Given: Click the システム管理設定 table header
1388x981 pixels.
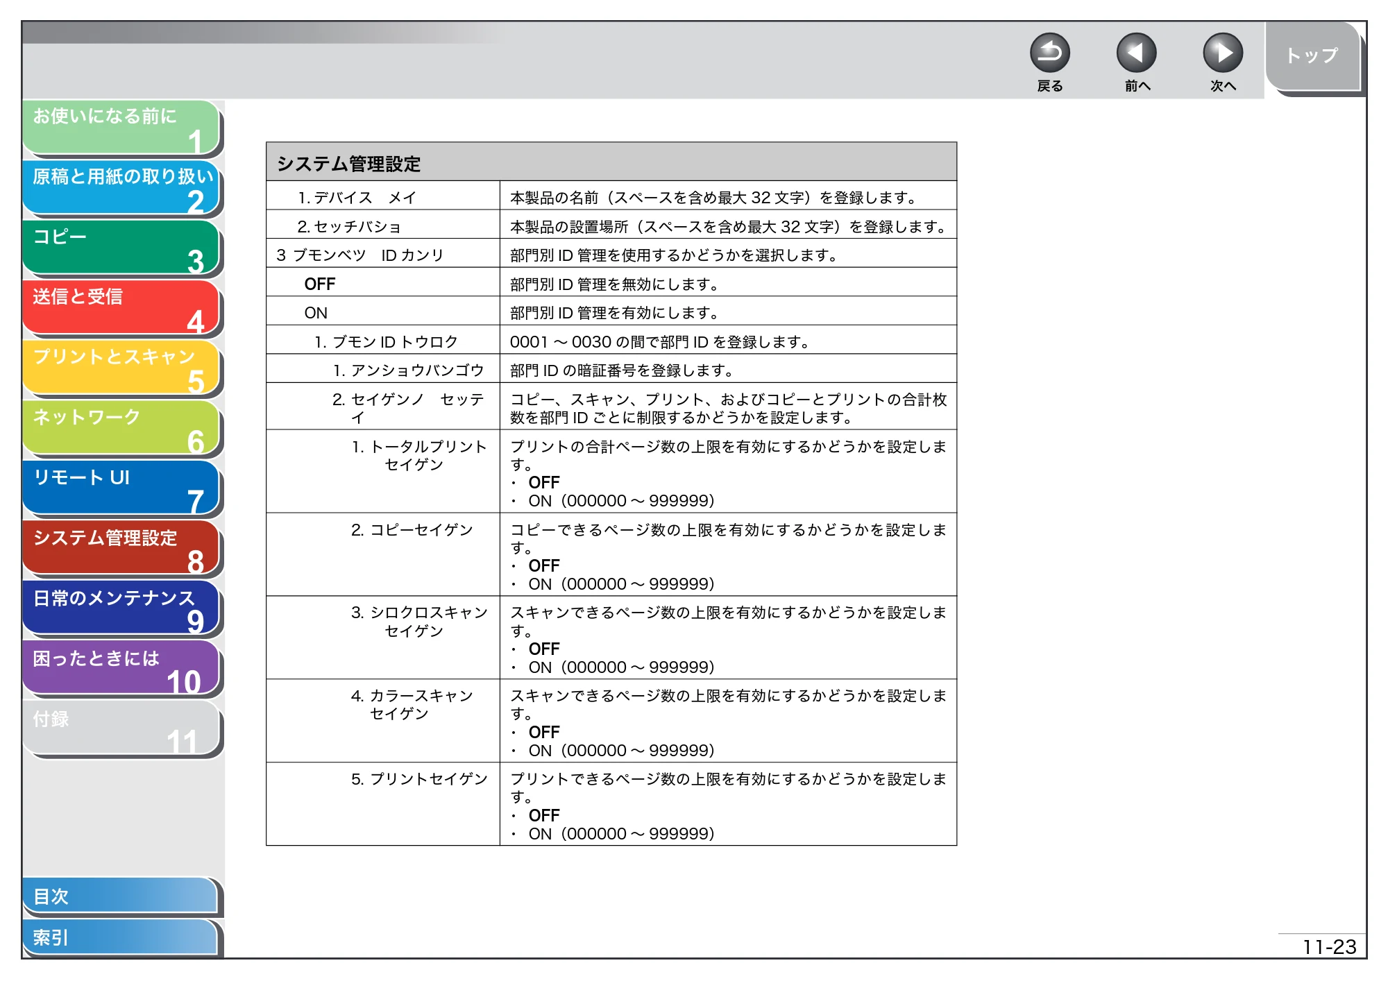Looking at the screenshot, I should pyautogui.click(x=611, y=162).
